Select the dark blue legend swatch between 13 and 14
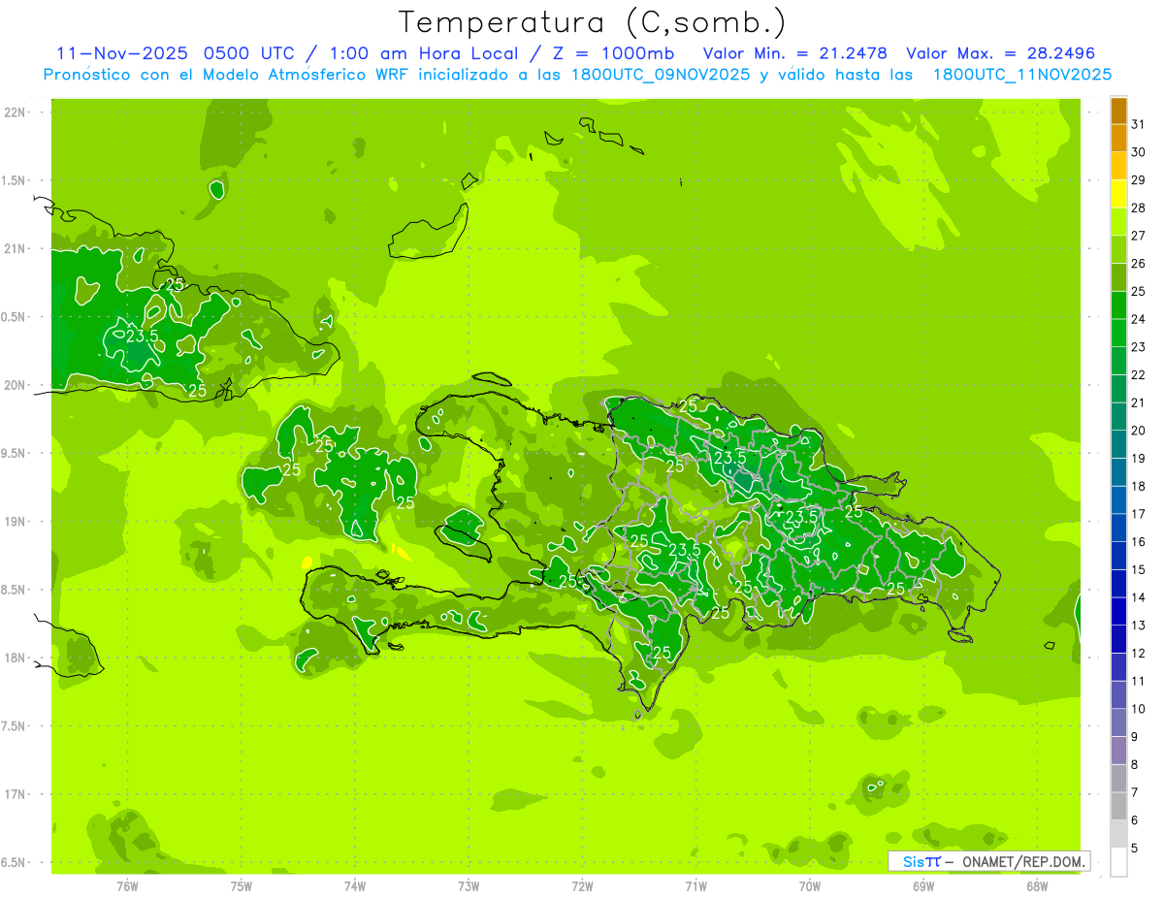Viewport: 1164px width, 899px height. pos(1118,611)
